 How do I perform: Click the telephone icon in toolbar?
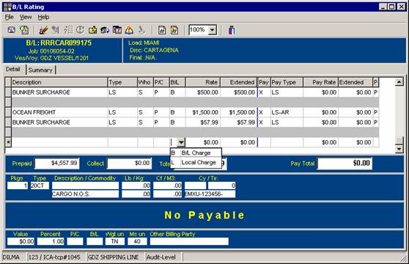click(x=105, y=30)
